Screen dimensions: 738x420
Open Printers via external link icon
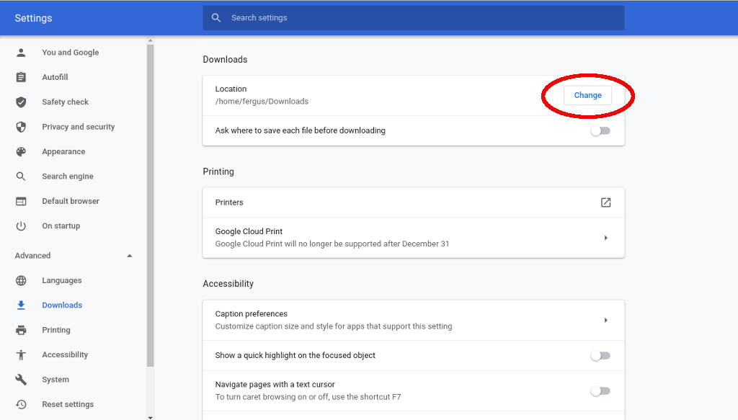tap(605, 202)
